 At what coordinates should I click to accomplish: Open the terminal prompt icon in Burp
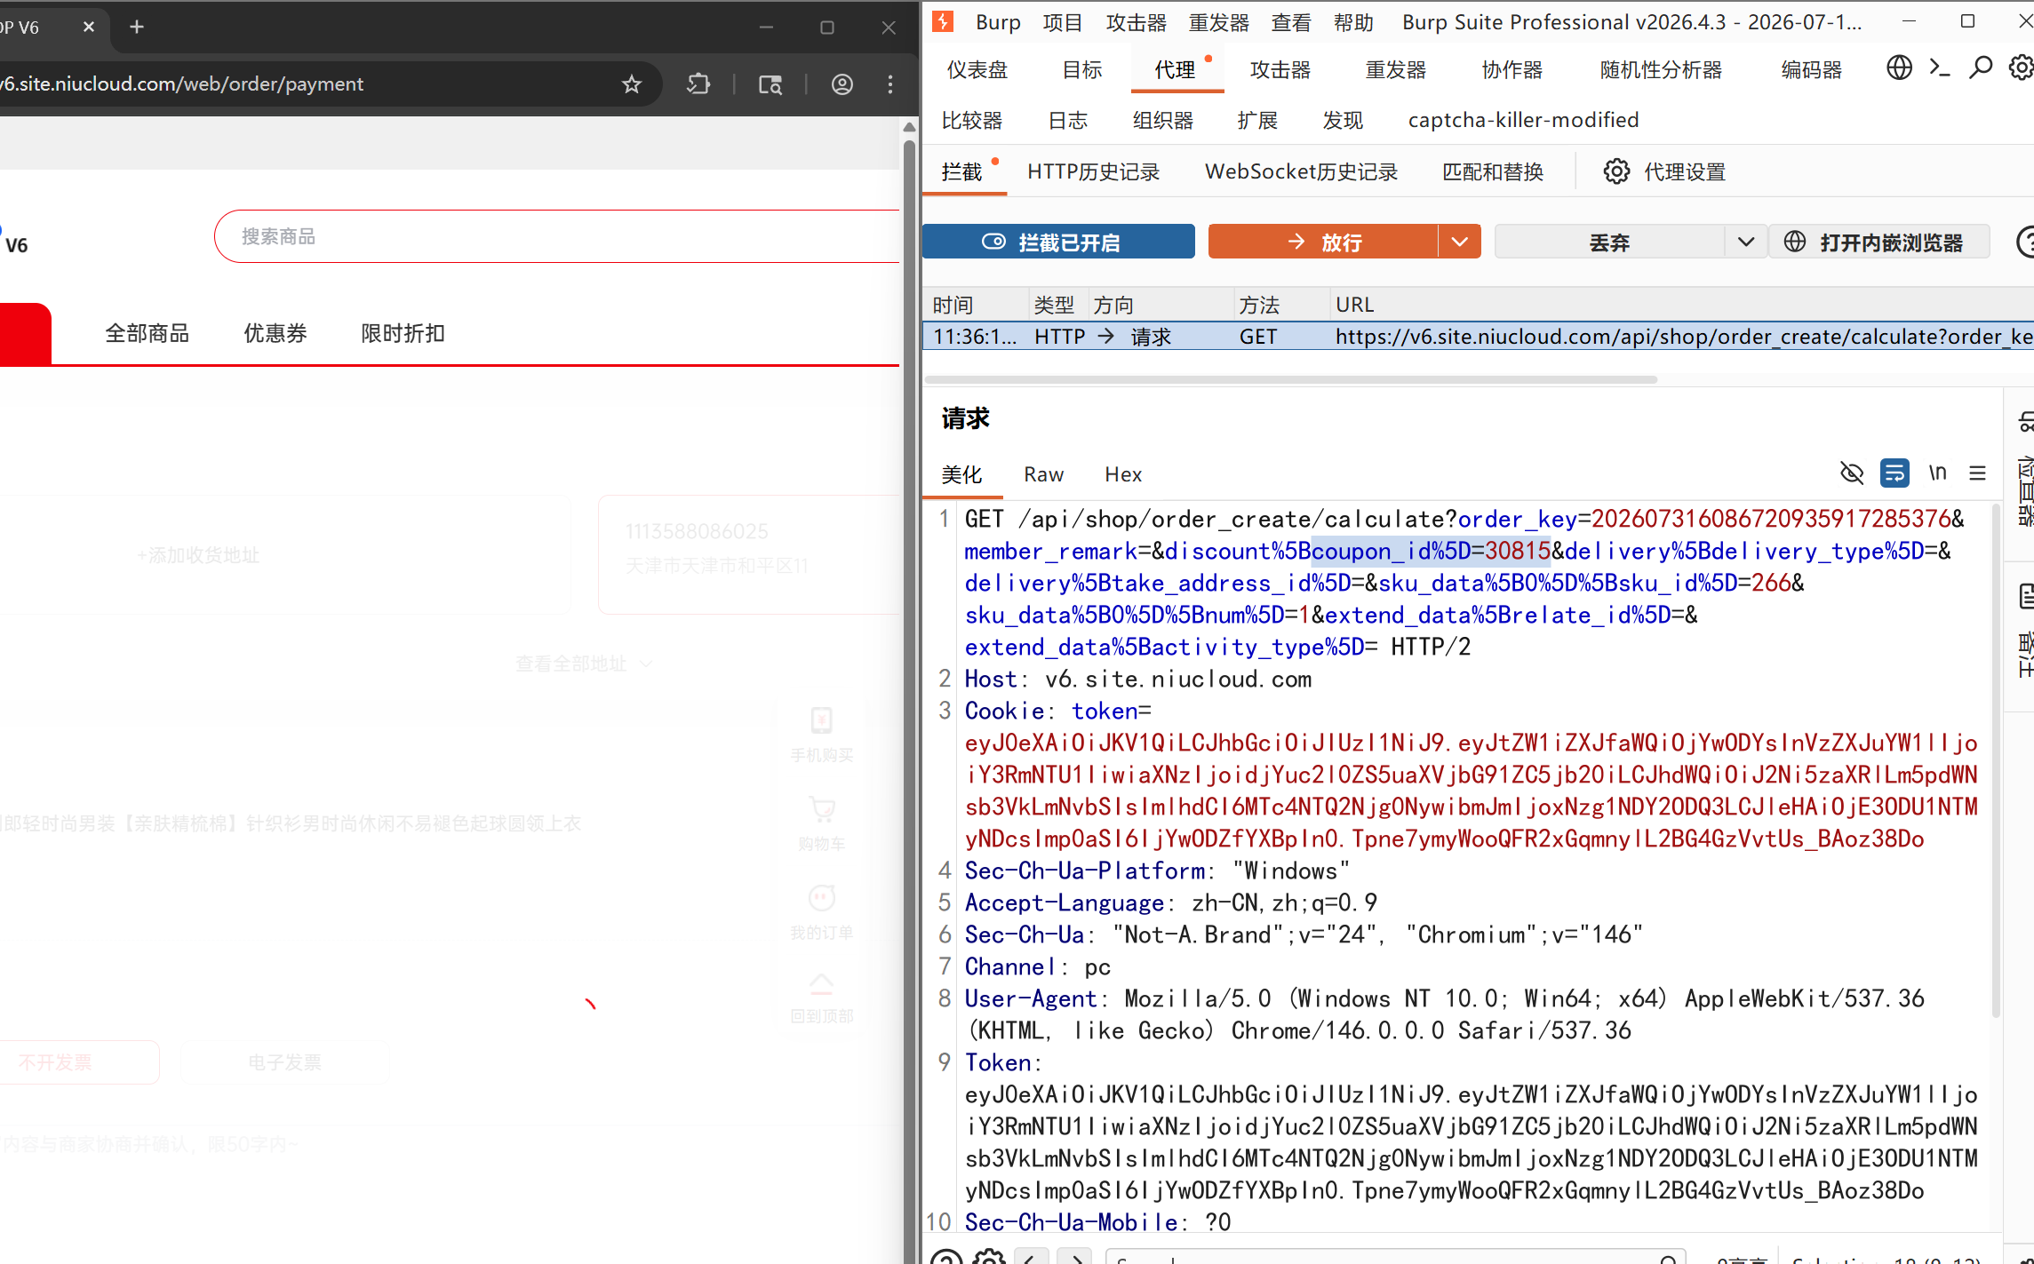pyautogui.click(x=1940, y=68)
